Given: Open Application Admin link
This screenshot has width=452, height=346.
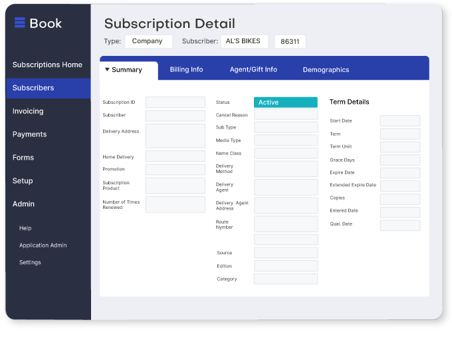Looking at the screenshot, I should 43,246.
